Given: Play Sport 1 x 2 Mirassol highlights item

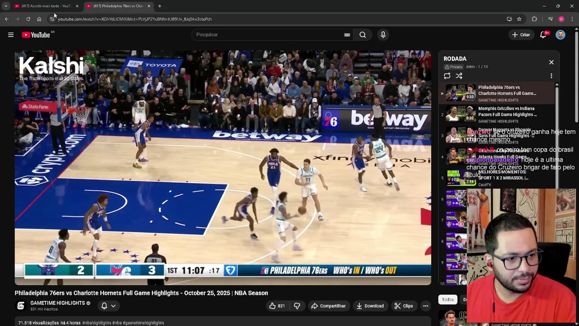Looking at the screenshot, I should 497,178.
